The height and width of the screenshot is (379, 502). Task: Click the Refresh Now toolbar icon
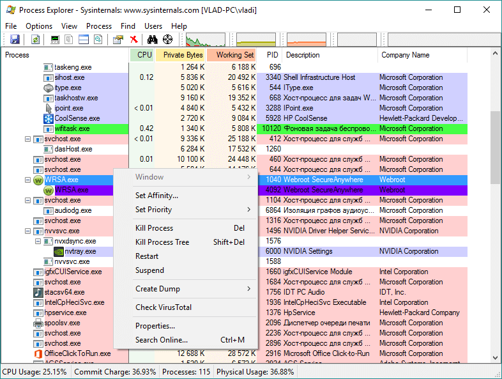point(35,40)
